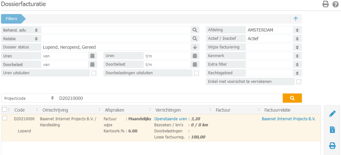This screenshot has height=155, width=341.
Task: Select the D20210000 row checkbox
Action: click(5, 118)
